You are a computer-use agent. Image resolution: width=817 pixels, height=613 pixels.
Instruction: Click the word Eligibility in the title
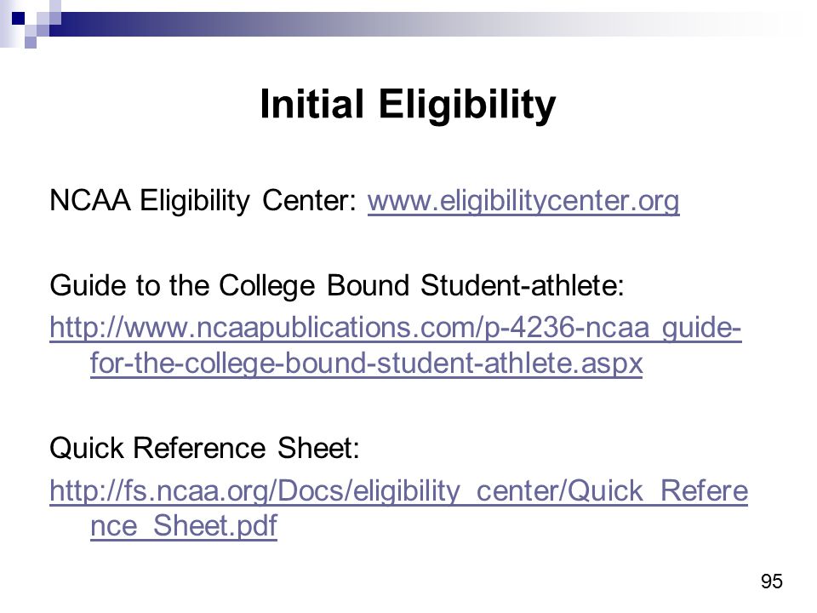[x=467, y=105]
